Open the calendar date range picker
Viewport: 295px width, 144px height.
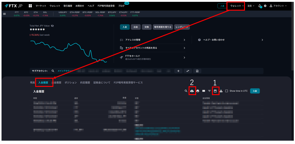pyautogui.click(x=215, y=91)
